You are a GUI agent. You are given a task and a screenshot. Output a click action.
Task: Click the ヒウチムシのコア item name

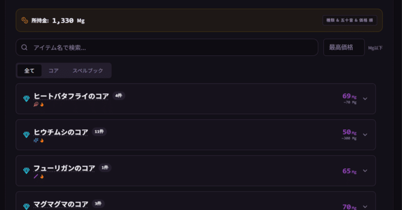point(61,132)
